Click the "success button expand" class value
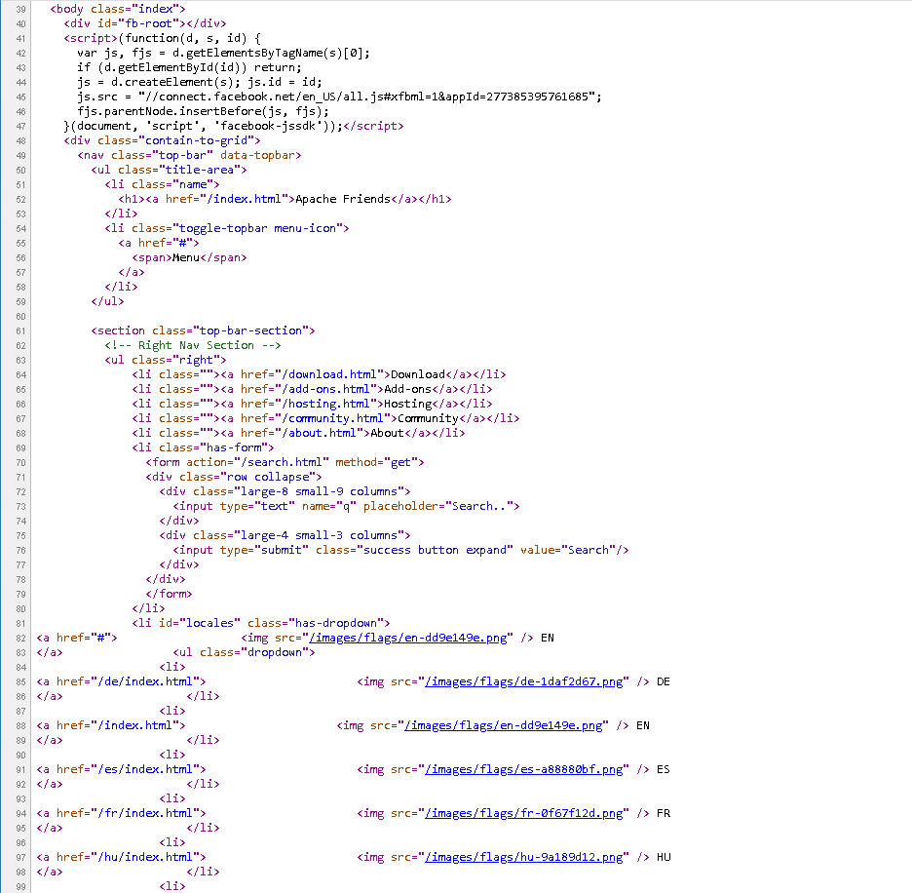Screen dimensions: 912x893 pyautogui.click(x=435, y=550)
